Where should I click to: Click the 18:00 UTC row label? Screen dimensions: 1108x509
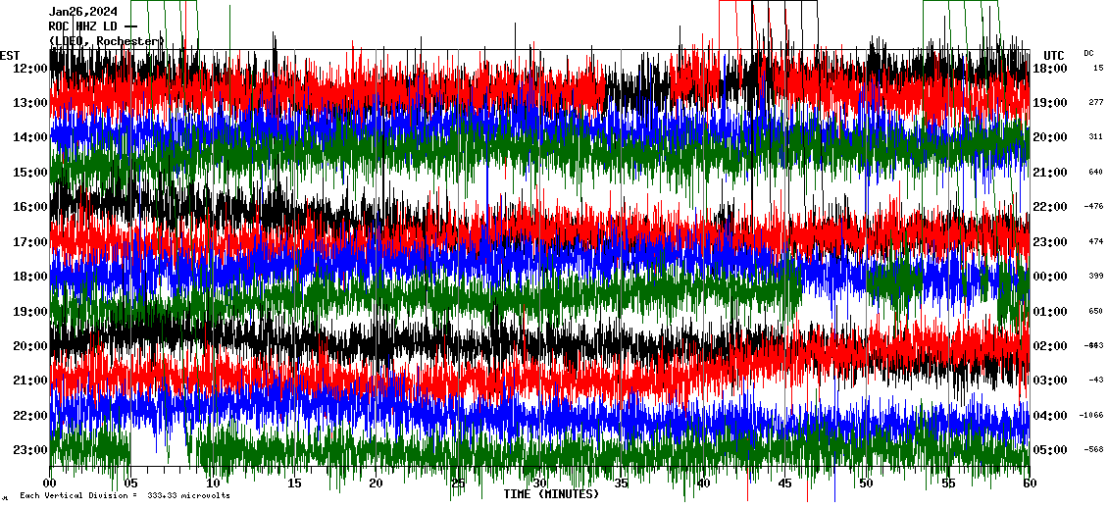coord(1050,69)
